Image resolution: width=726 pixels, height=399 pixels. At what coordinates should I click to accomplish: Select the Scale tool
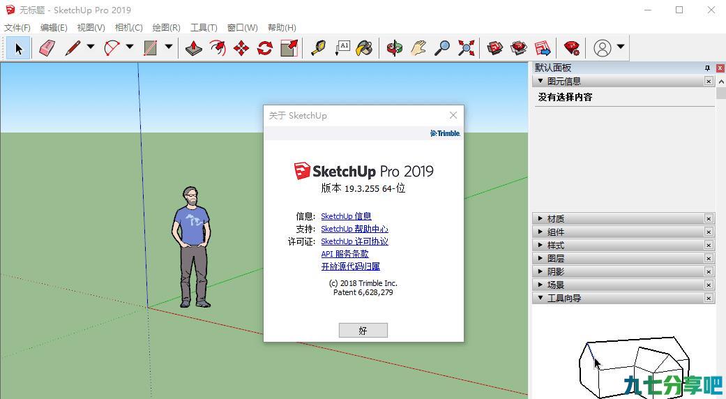[289, 48]
